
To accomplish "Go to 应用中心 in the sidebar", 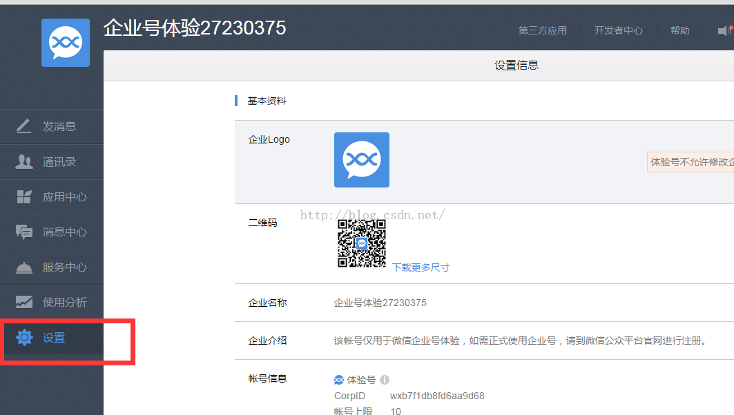I will point(52,196).
